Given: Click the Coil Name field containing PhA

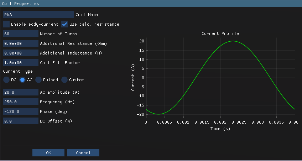Looking at the screenshot, I should 38,15.
